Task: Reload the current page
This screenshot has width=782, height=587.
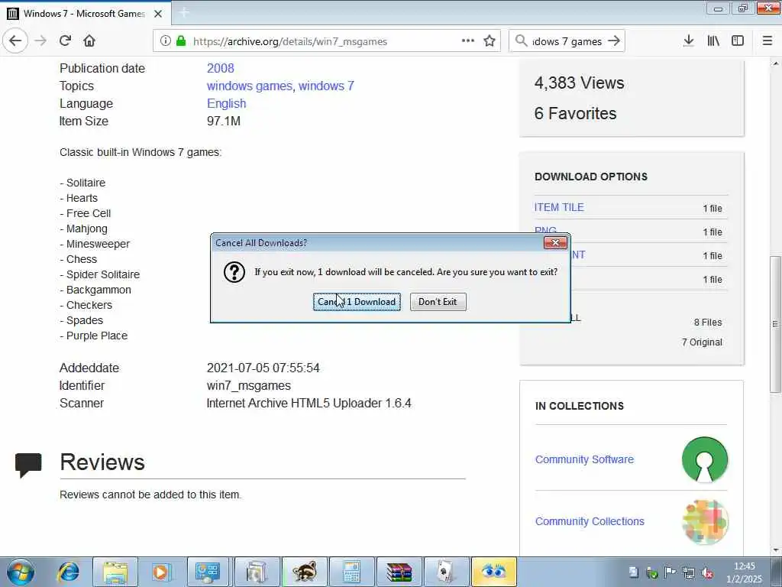Action: (x=65, y=41)
